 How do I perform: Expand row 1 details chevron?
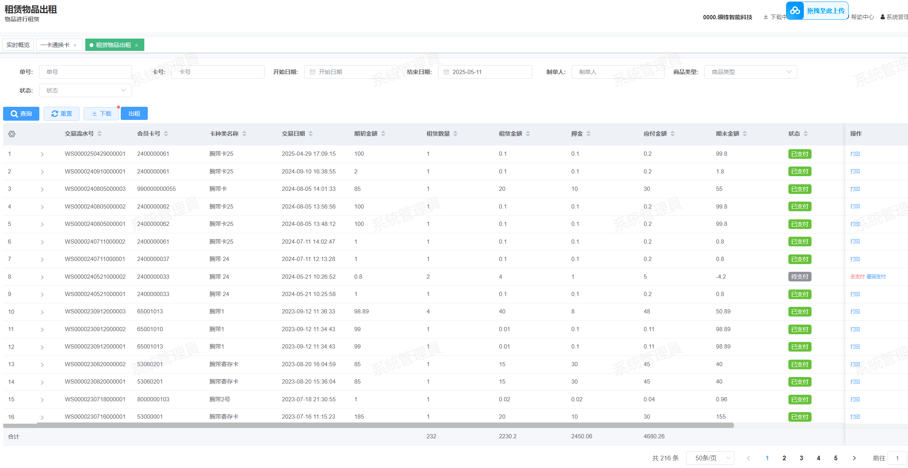point(42,154)
